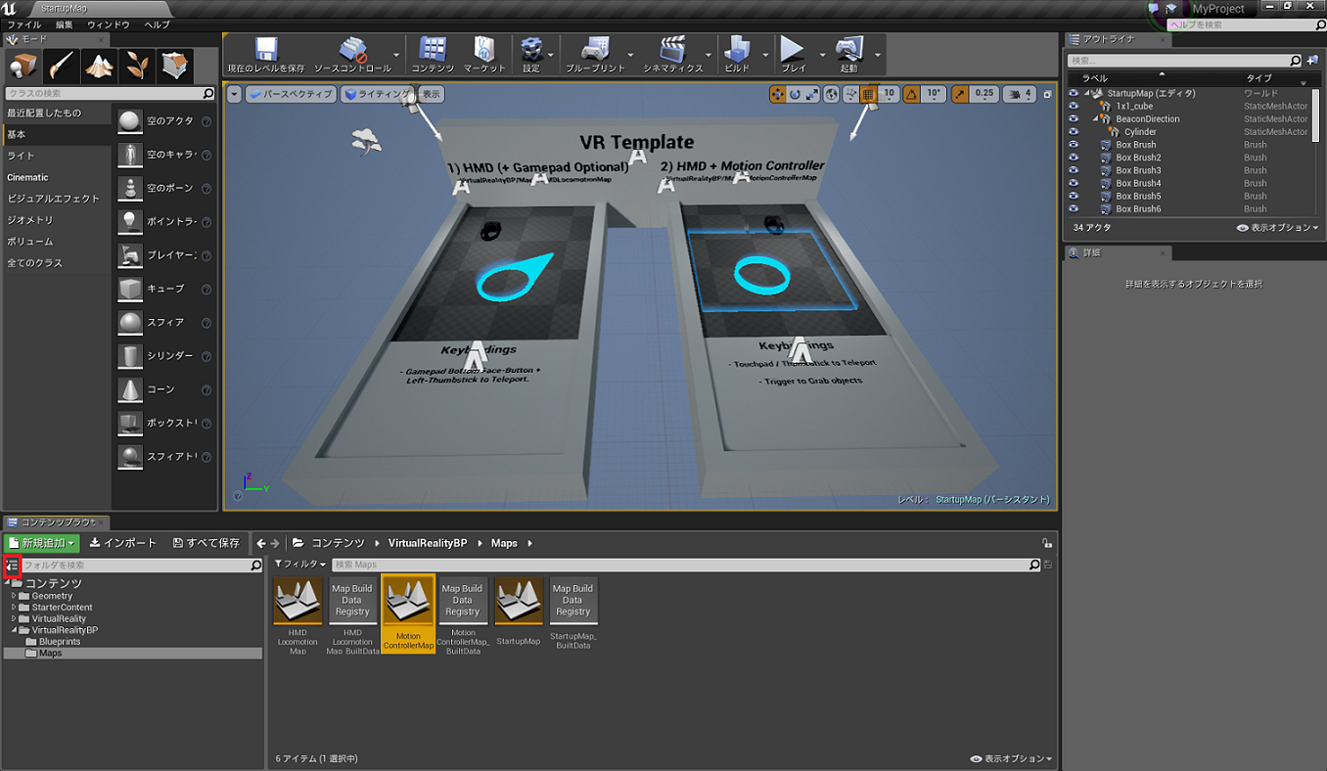Select the rotate gizmo tool in viewport
The image size is (1327, 771).
click(x=795, y=94)
